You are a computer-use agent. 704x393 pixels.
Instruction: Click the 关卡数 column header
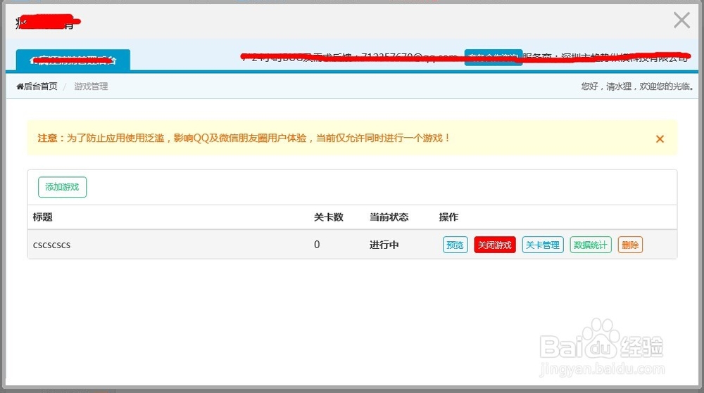coord(329,217)
